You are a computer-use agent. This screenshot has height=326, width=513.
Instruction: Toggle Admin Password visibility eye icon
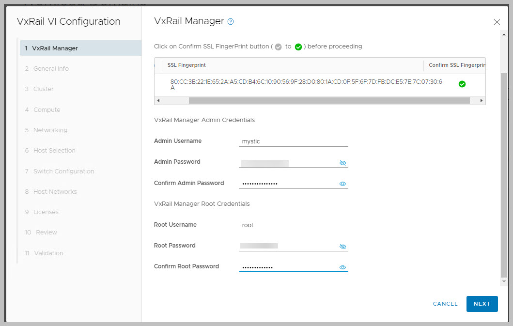342,163
